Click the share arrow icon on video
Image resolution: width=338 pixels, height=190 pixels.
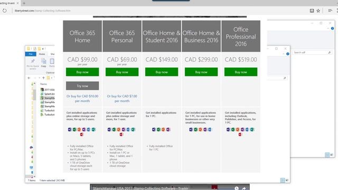click(244, 188)
